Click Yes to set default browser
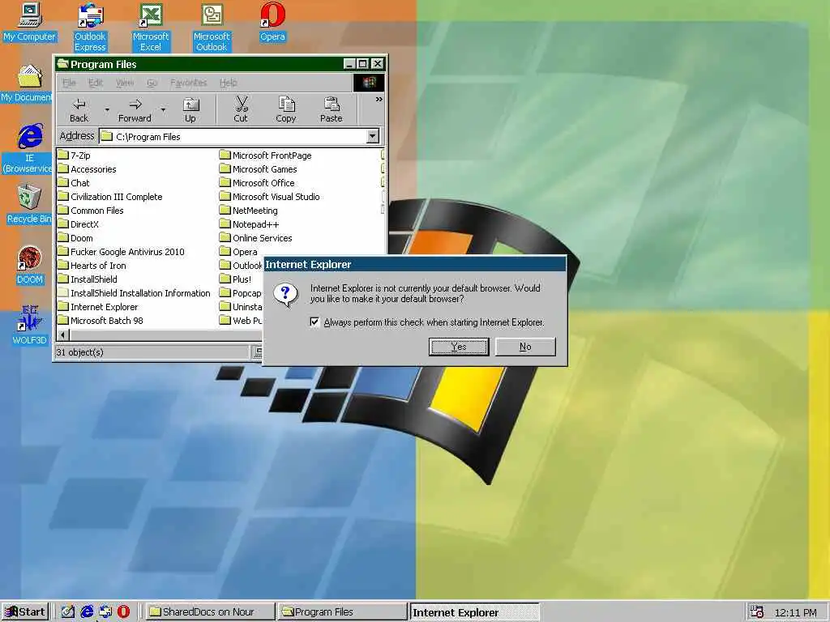 click(x=459, y=347)
